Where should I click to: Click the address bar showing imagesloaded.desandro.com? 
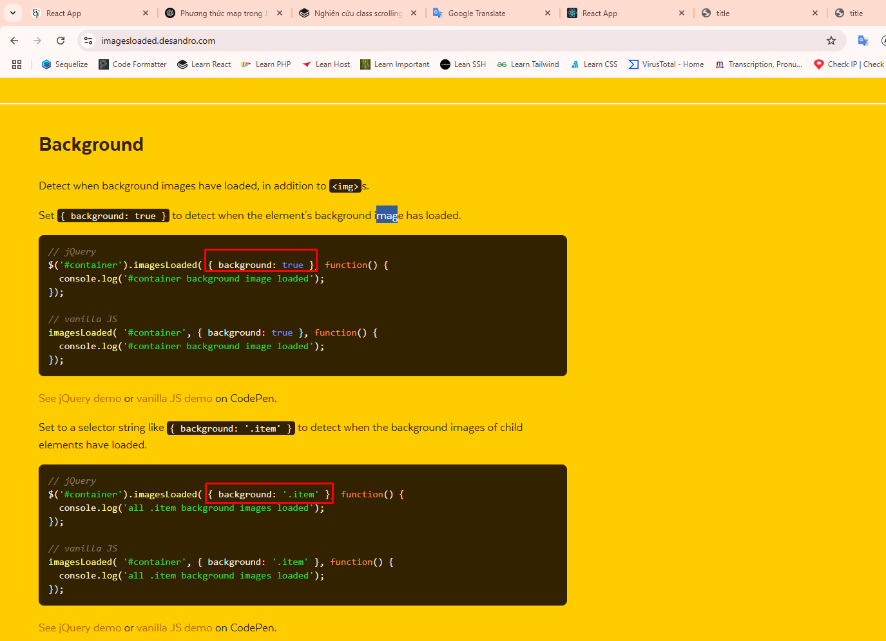(x=387, y=41)
